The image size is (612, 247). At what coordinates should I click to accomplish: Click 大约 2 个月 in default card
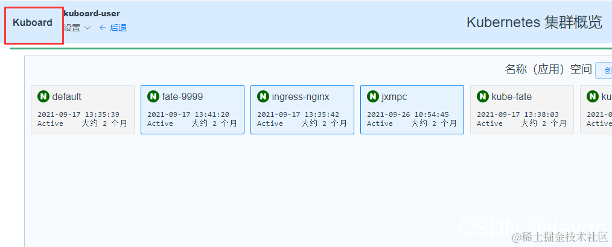tap(104, 123)
